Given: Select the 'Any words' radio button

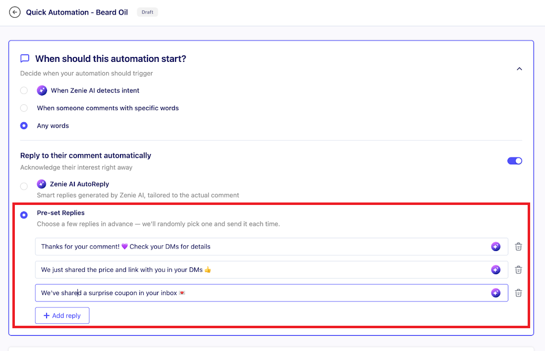Looking at the screenshot, I should (x=24, y=126).
